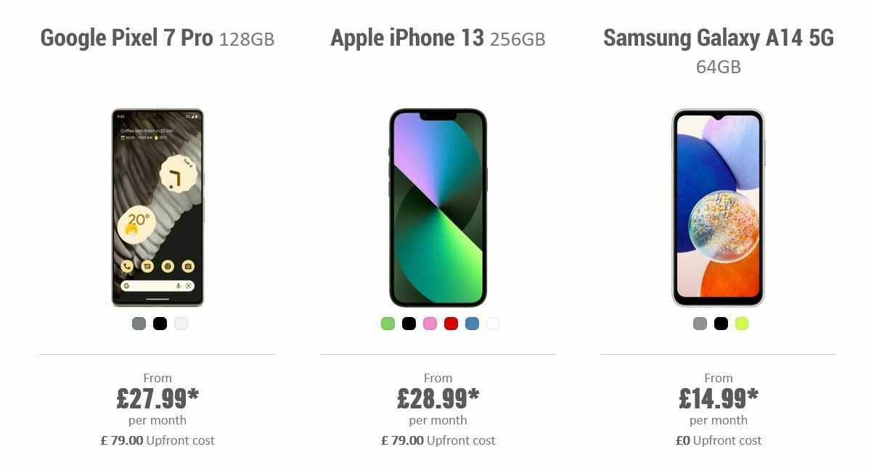Click the £14.99 price on Galaxy A14
871x473 pixels.
[x=718, y=398]
